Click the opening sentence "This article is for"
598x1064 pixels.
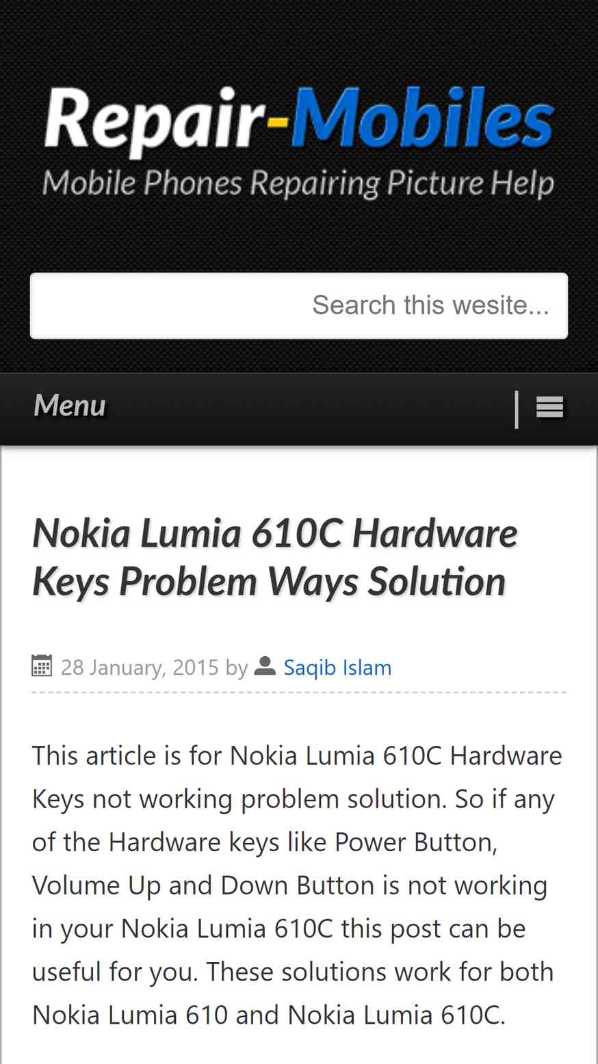pos(127,756)
